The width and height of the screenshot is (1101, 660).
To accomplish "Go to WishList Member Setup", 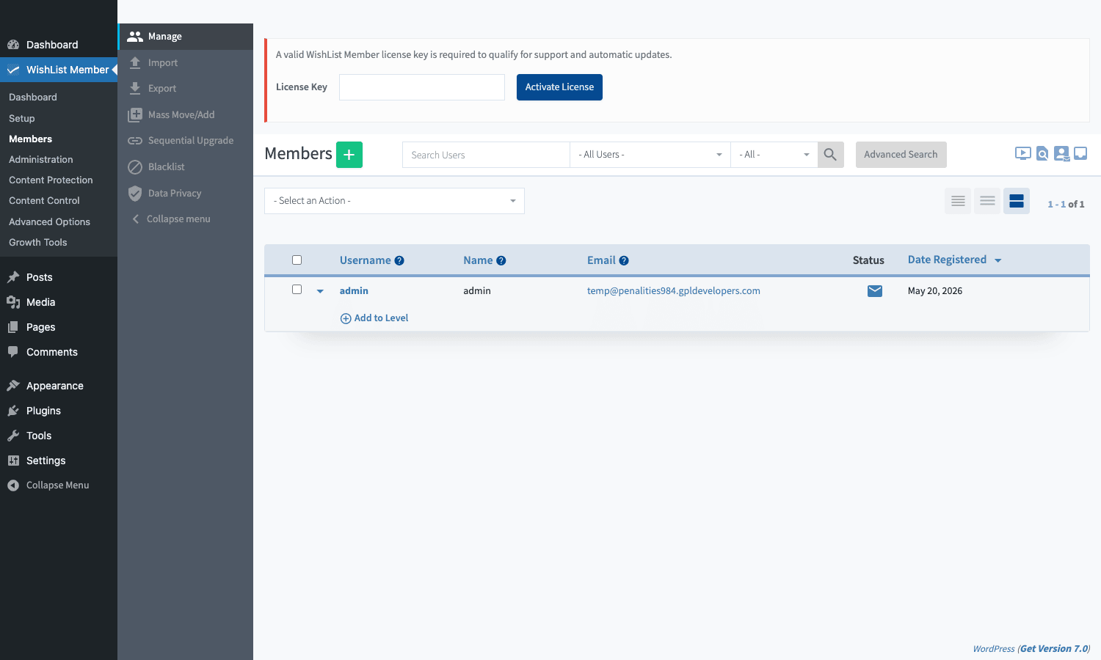I will click(22, 118).
